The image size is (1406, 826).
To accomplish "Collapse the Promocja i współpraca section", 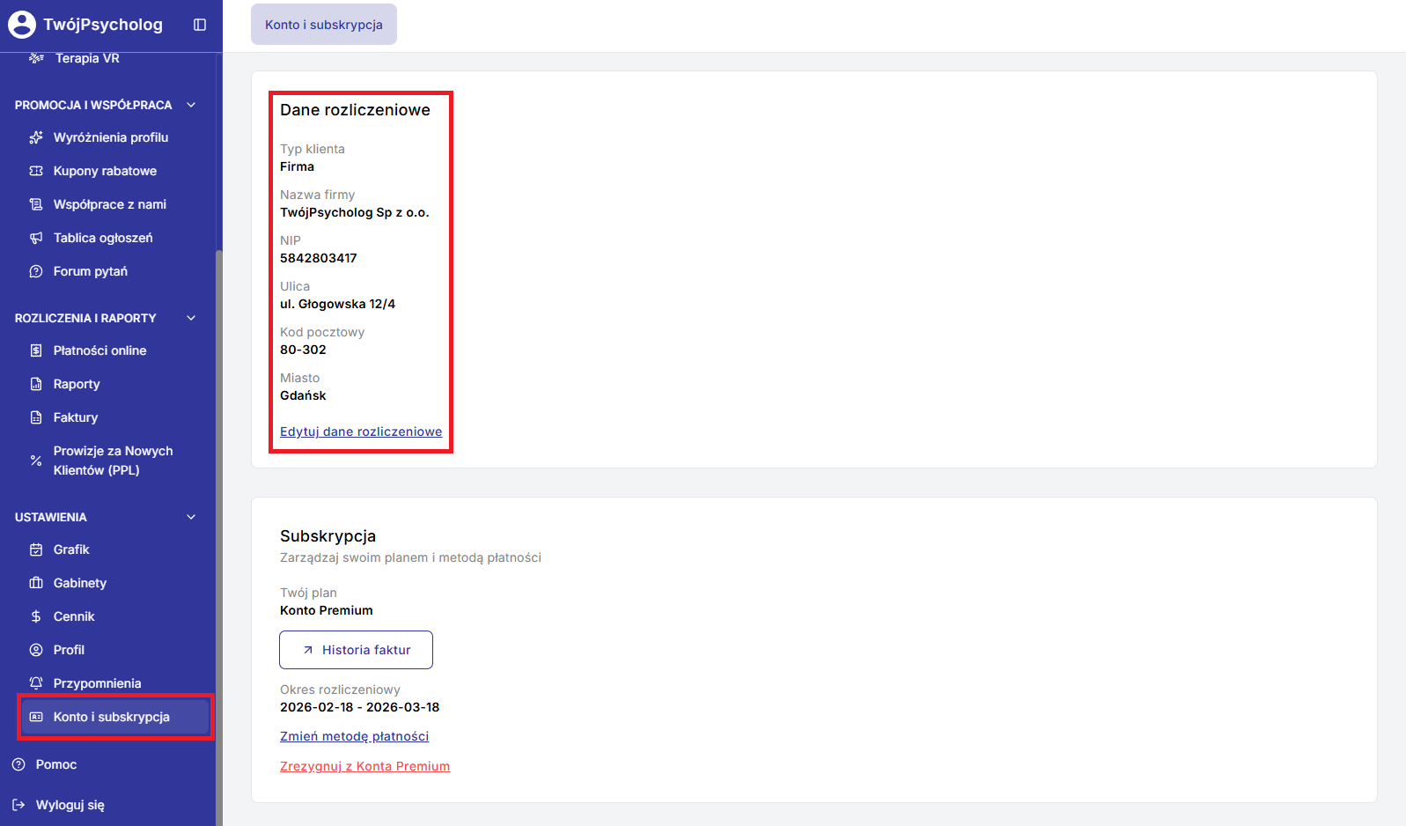I will pyautogui.click(x=191, y=105).
